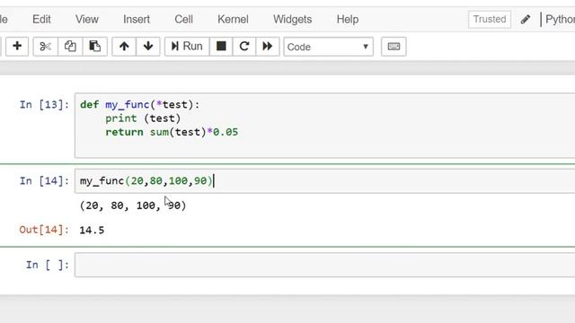Open the Insert menu
Screen dimensions: 575x323
137,19
